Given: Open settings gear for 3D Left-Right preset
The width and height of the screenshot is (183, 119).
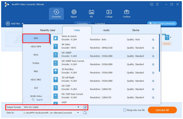Looking at the screenshot, I should tap(153, 81).
